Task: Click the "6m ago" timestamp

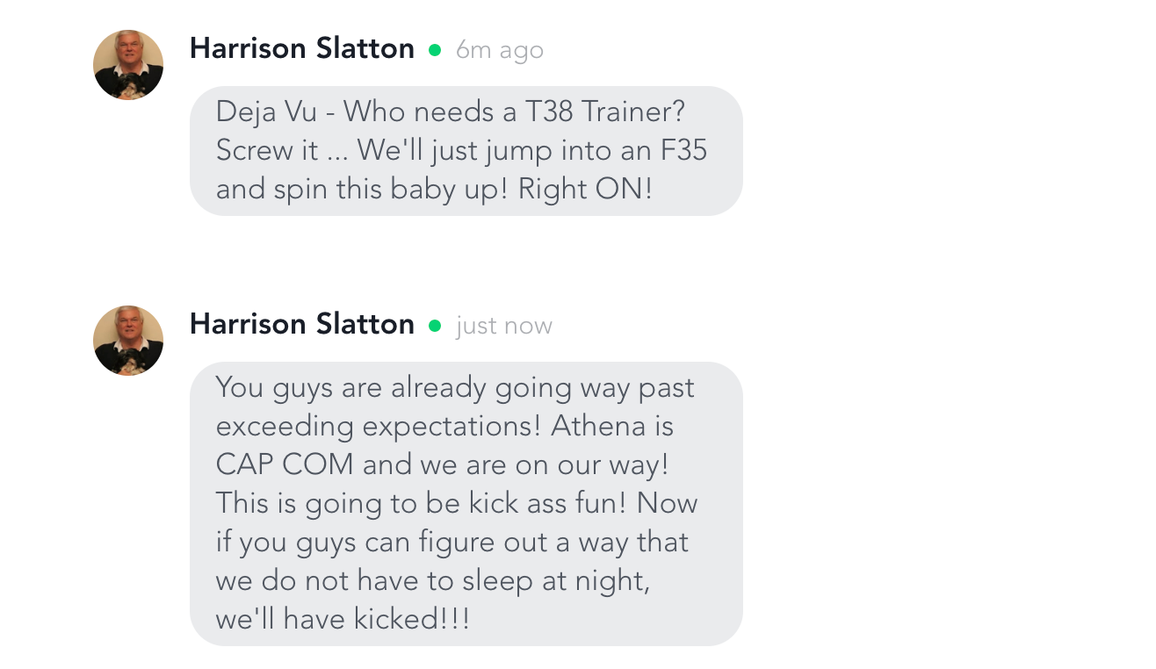Action: point(500,51)
